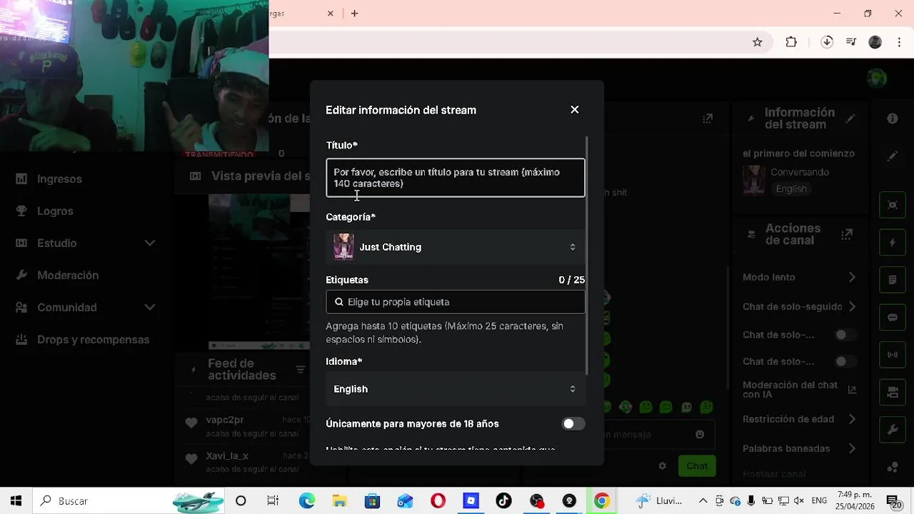Click the Acciones de canal panel scrollbar
This screenshot has width=914, height=514.
[x=727, y=328]
